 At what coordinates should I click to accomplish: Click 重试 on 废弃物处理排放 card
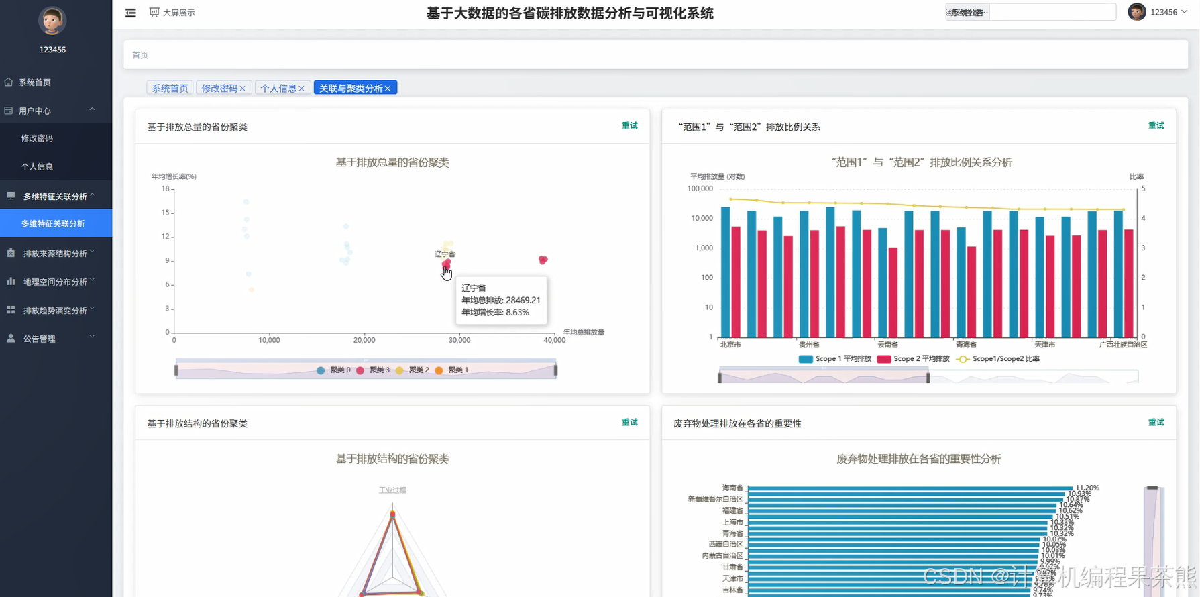1156,423
